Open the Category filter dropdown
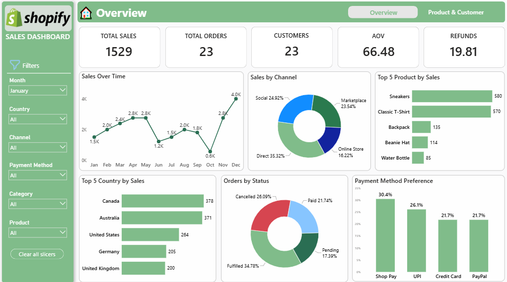The image size is (507, 282). pyautogui.click(x=38, y=204)
